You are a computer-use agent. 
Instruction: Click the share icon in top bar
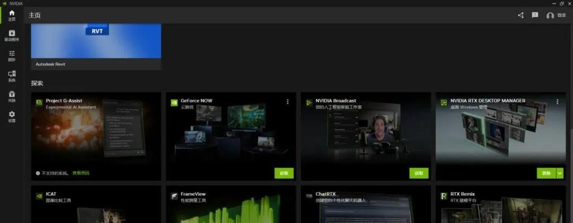[521, 15]
